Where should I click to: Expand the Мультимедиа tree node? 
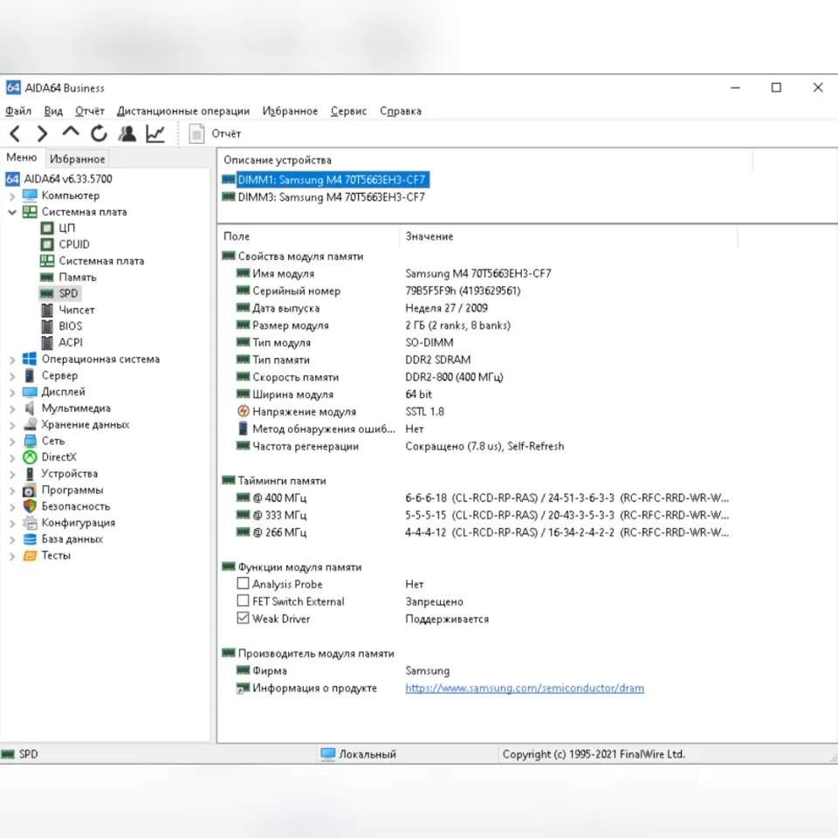pos(11,409)
